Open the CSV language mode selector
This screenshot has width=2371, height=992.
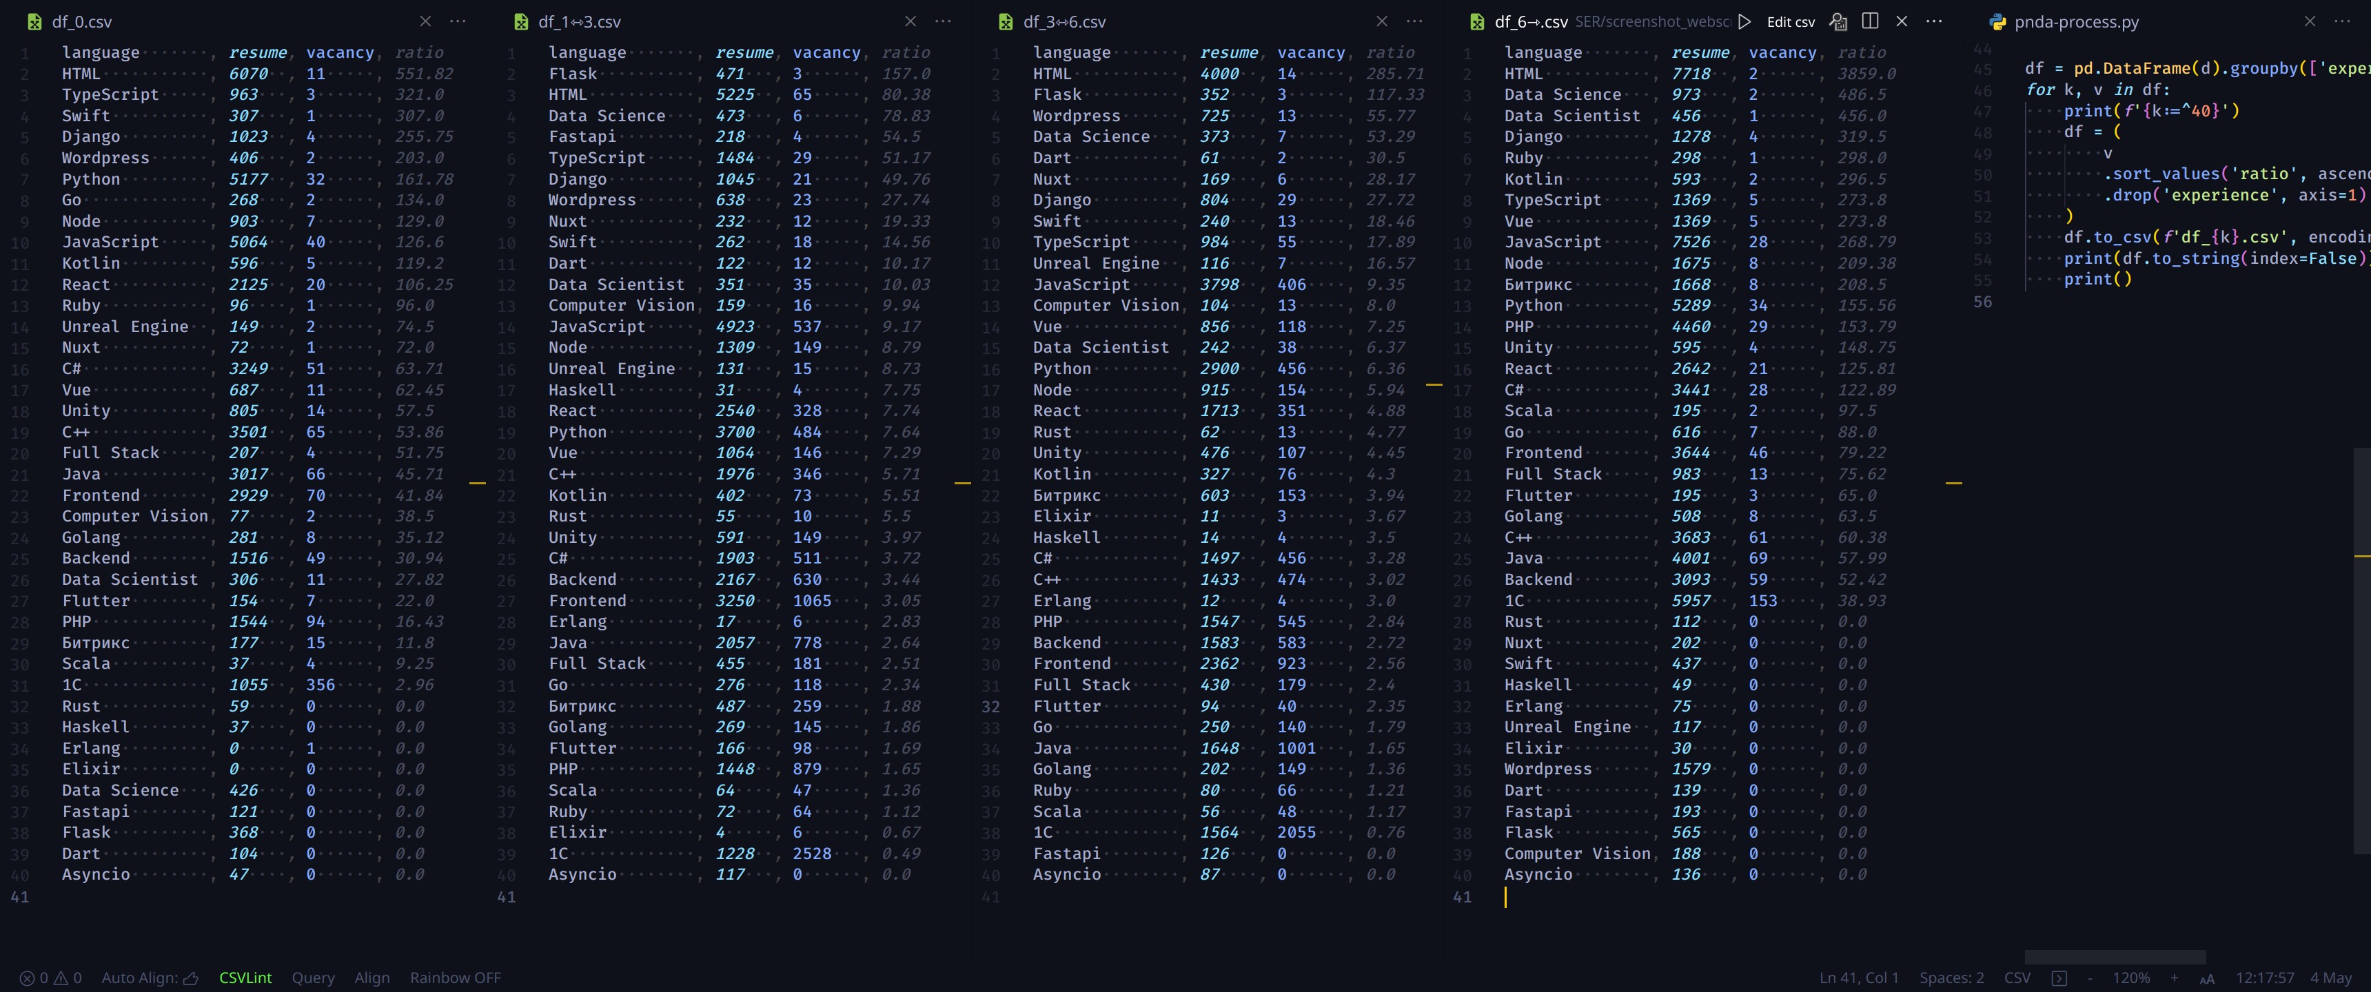2017,978
